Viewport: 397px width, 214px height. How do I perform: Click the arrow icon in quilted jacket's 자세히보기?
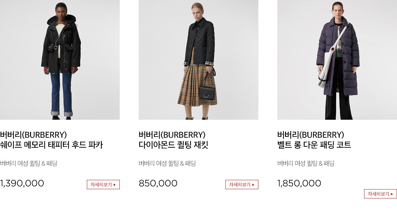pyautogui.click(x=253, y=185)
